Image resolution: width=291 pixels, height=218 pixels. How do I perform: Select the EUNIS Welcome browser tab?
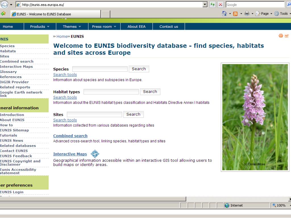[55, 14]
